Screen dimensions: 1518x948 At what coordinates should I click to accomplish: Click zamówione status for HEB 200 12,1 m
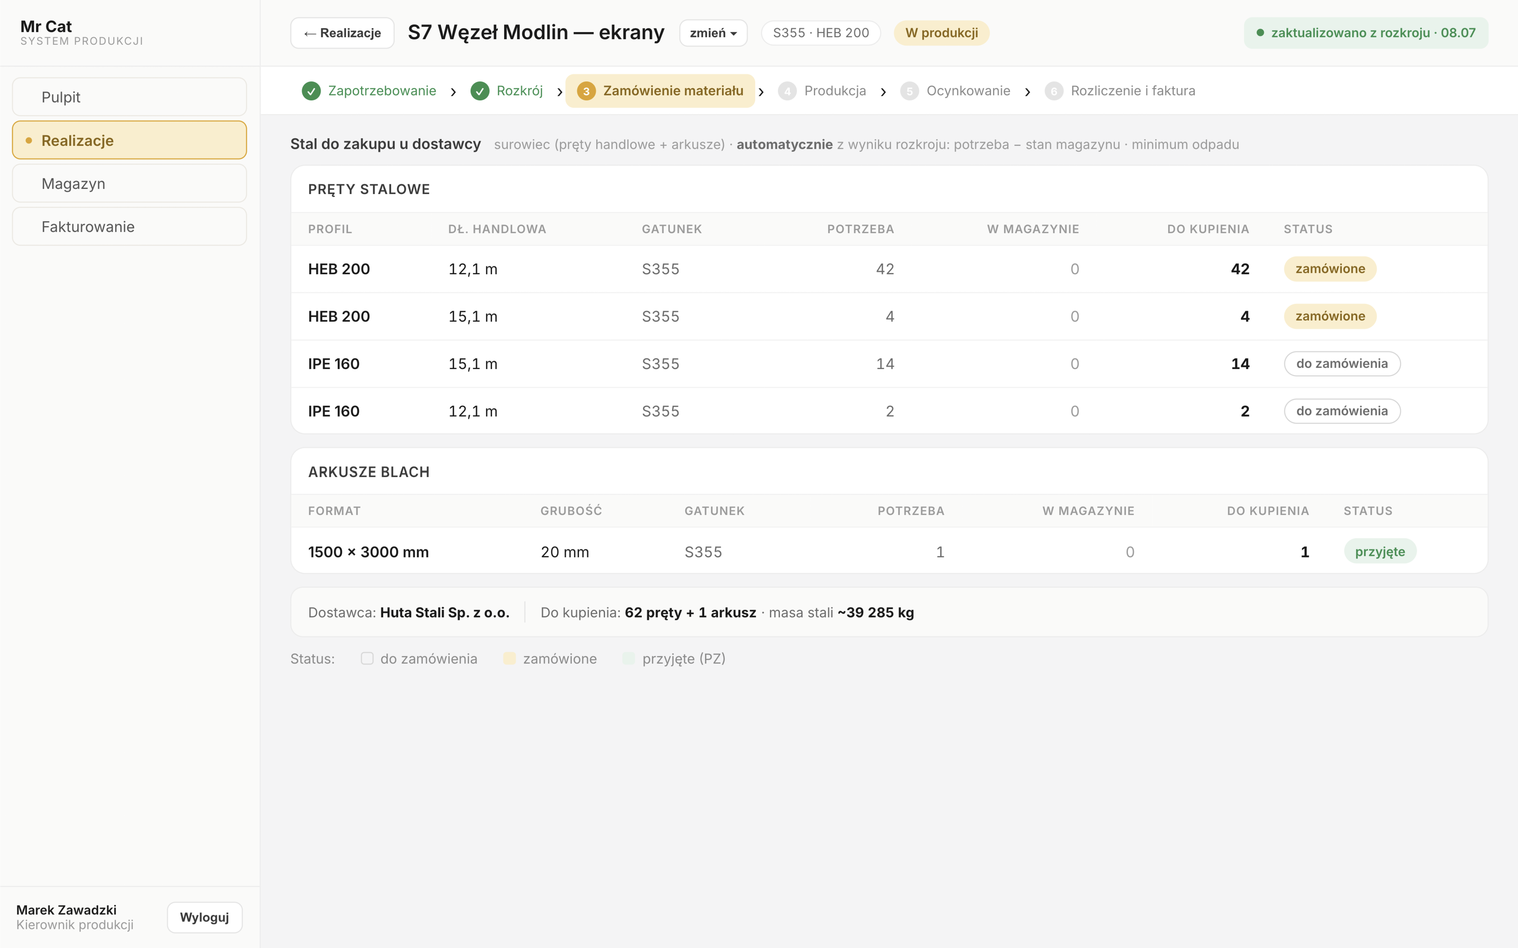coord(1330,269)
